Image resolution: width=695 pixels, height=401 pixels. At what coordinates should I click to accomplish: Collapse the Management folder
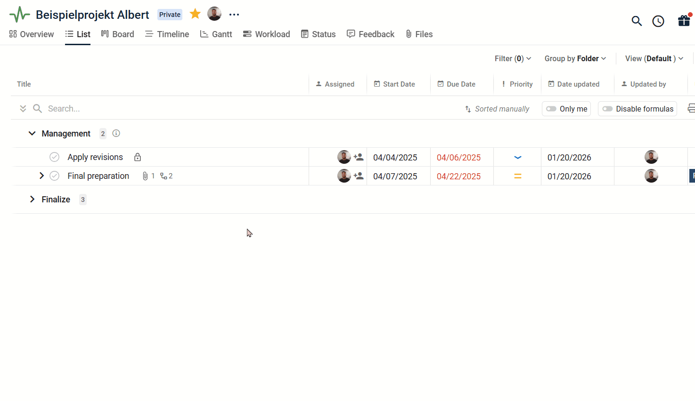(x=32, y=134)
